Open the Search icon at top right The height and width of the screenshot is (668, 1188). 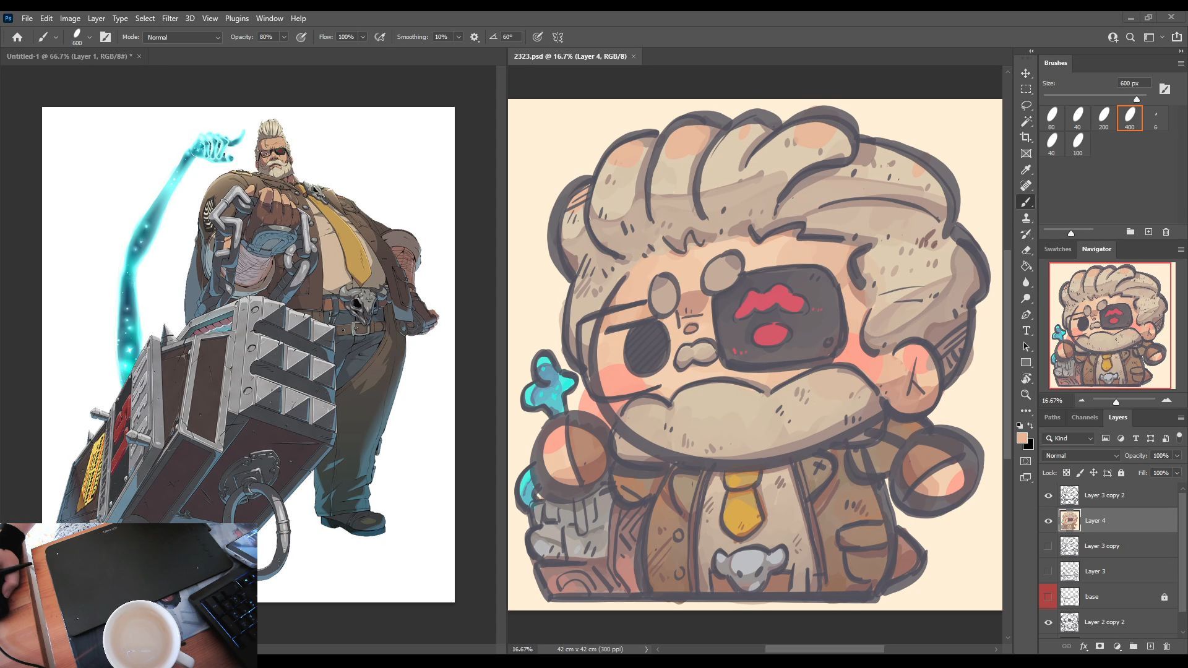click(1130, 37)
